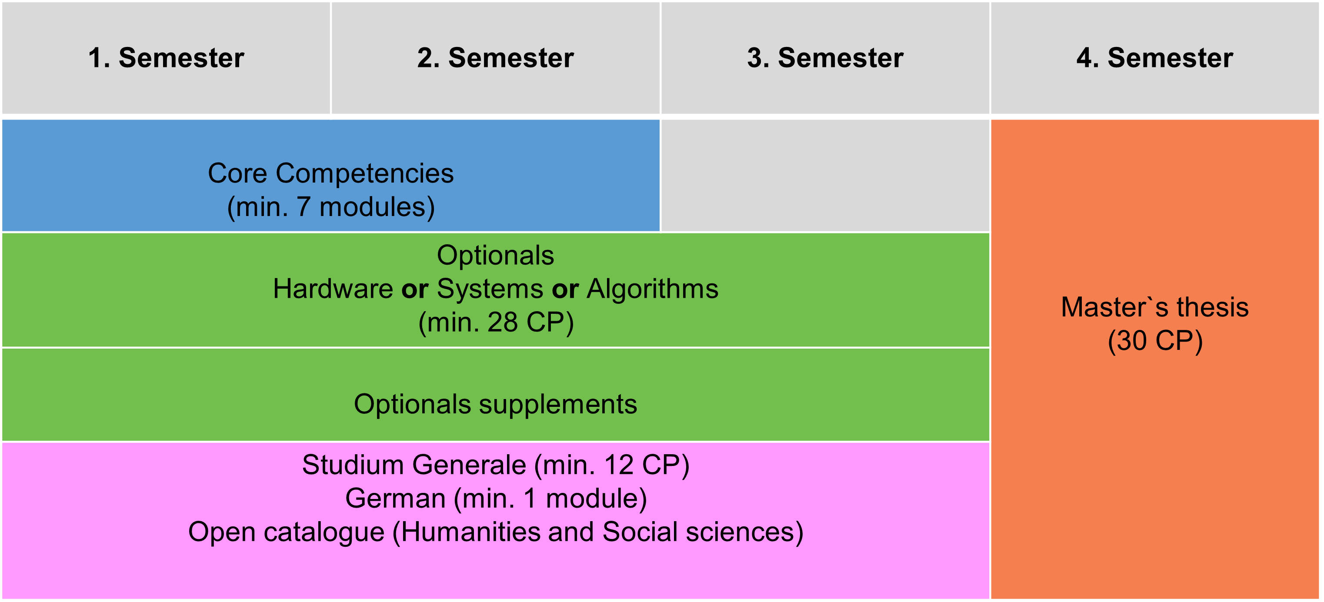Screen dimensions: 1324x602
Task: Click the word "Hardware"
Action: (333, 289)
